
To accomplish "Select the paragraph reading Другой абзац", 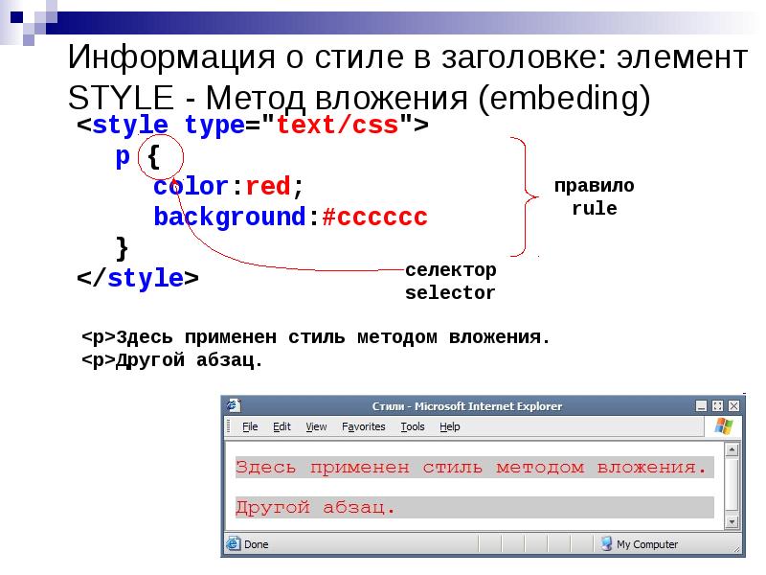I will (317, 506).
